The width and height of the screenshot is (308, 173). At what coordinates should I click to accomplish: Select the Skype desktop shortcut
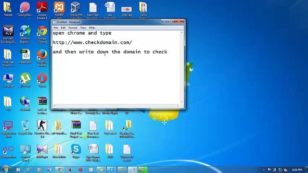[76, 151]
